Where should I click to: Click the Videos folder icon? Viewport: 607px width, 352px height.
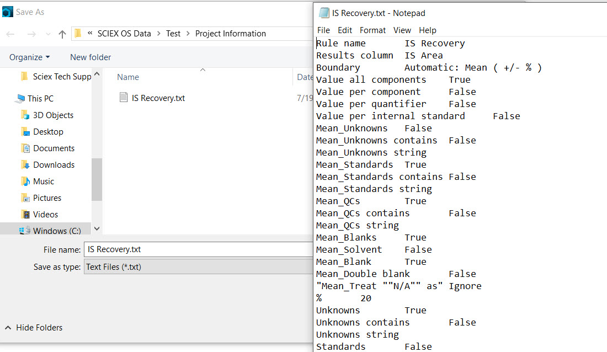click(25, 215)
